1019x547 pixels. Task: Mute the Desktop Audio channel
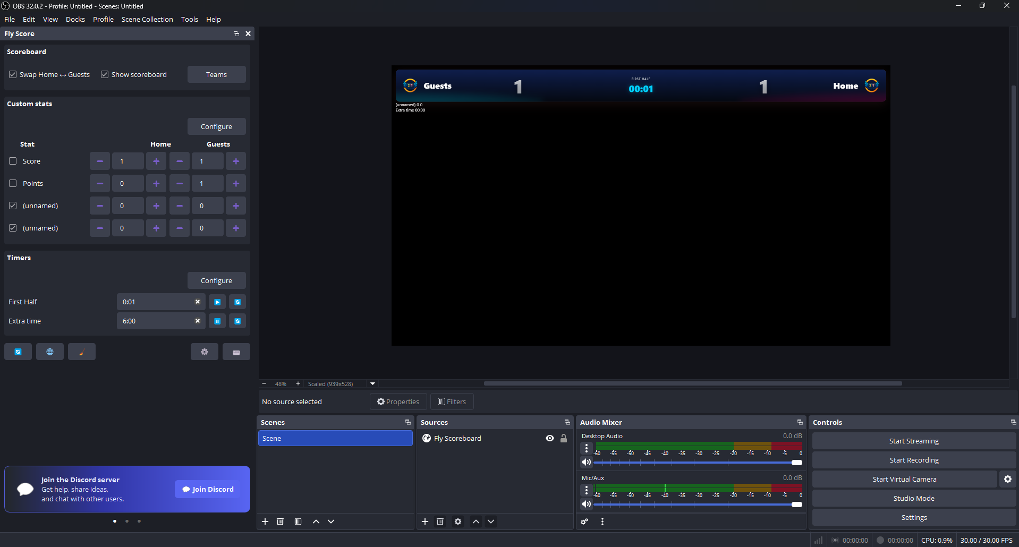click(587, 462)
